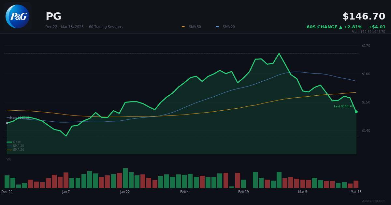Click the 'Last $146.70' chart annotation

tap(343, 106)
